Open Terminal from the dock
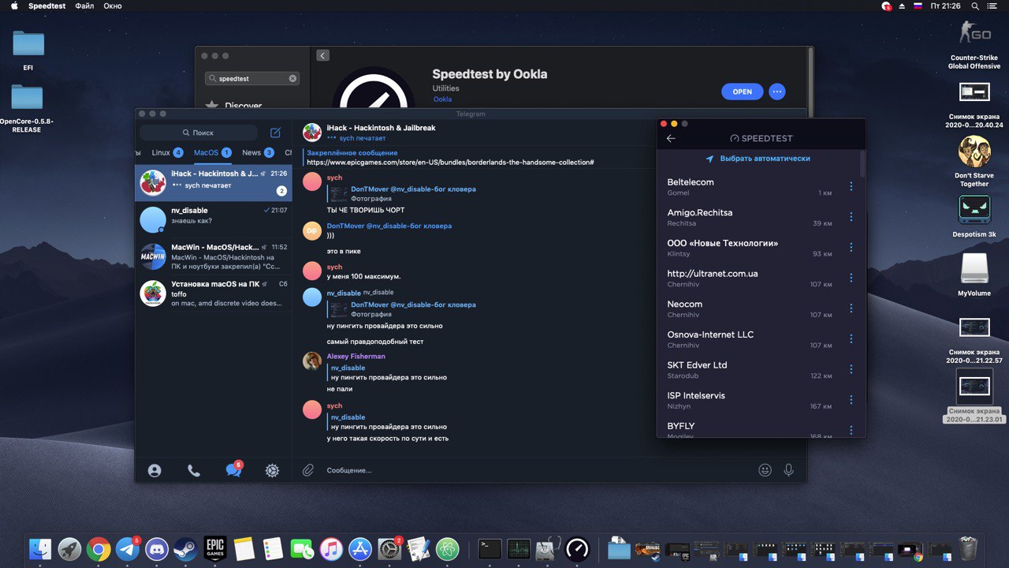The width and height of the screenshot is (1009, 568). point(490,548)
